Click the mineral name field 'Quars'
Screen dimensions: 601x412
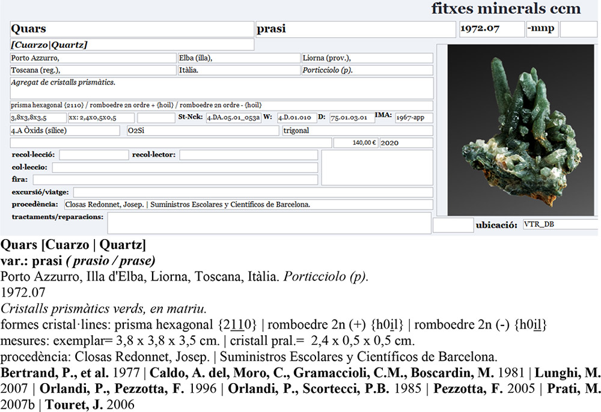tap(132, 29)
